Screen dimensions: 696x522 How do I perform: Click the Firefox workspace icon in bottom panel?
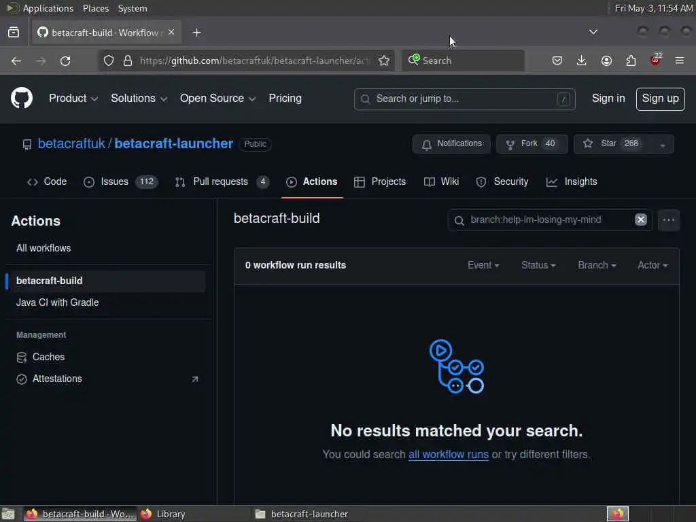(x=617, y=514)
